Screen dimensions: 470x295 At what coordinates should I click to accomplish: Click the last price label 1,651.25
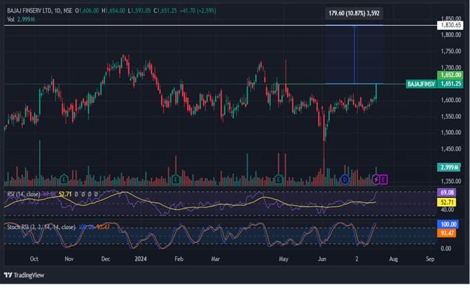click(450, 83)
